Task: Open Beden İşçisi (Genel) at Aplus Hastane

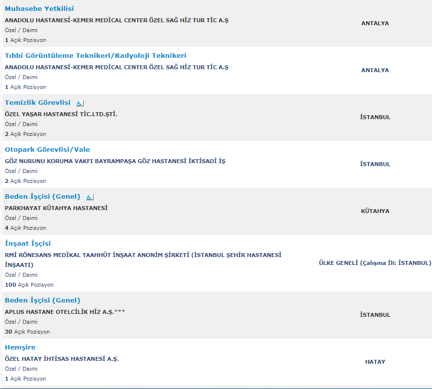Action: (x=43, y=301)
